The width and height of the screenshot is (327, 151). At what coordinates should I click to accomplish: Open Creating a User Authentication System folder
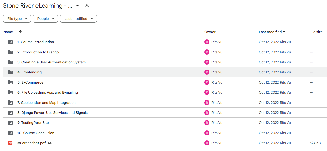[x=51, y=62]
